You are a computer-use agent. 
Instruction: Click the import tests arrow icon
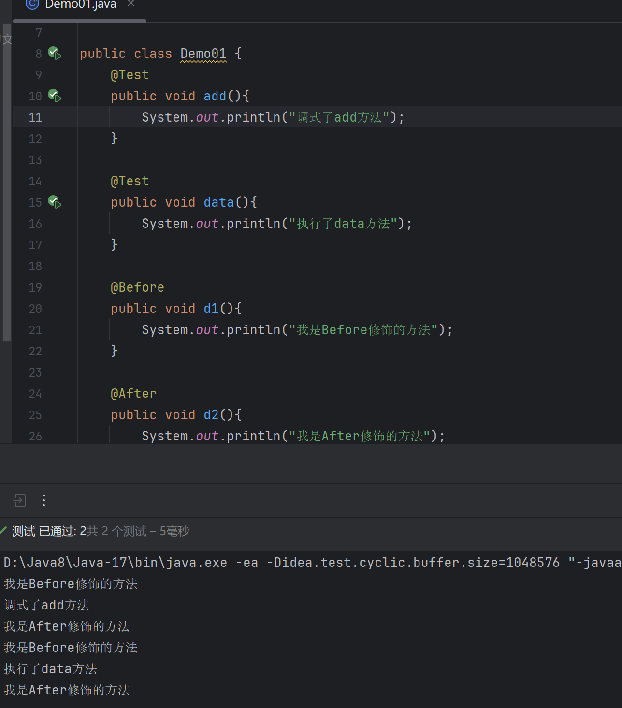point(20,500)
